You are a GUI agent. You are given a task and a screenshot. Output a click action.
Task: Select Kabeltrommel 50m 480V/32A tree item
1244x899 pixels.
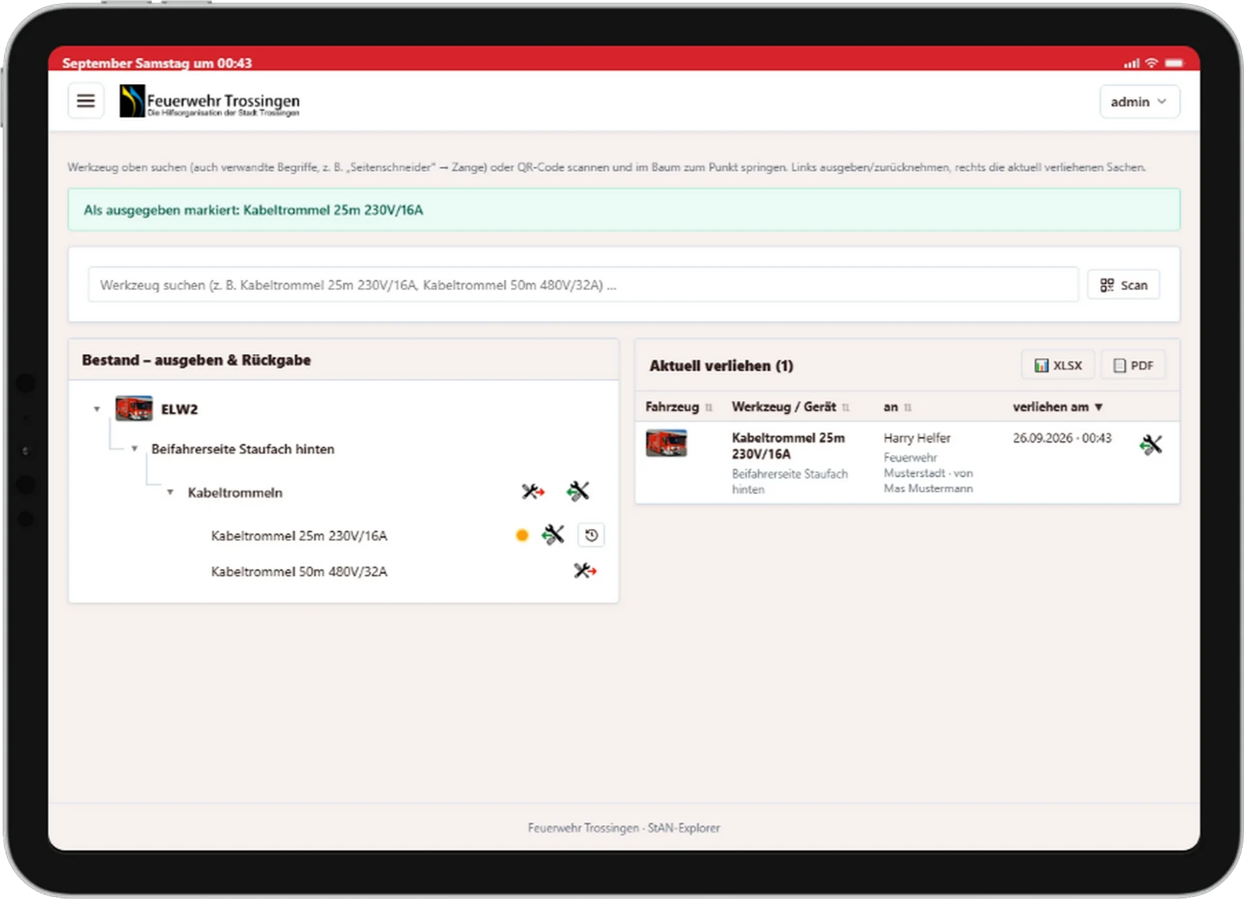299,572
